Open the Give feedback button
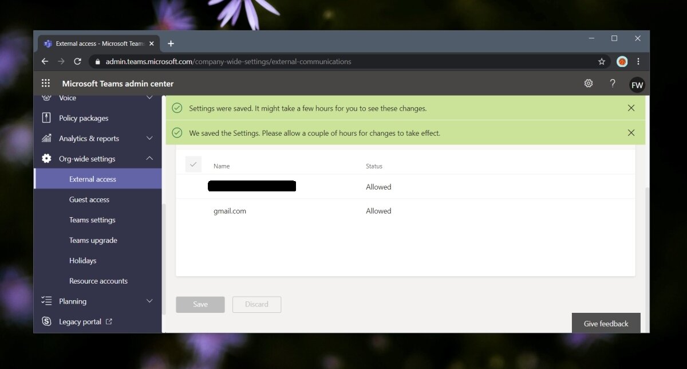This screenshot has width=687, height=369. click(x=606, y=323)
